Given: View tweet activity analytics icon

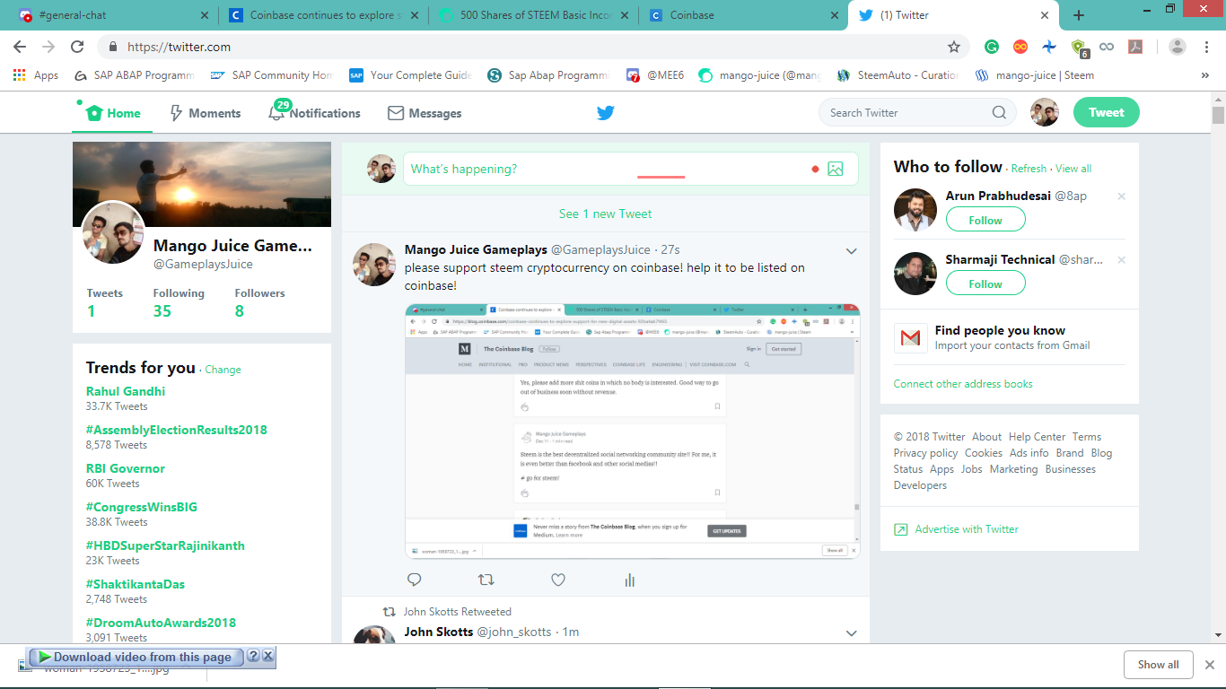Looking at the screenshot, I should pyautogui.click(x=630, y=580).
